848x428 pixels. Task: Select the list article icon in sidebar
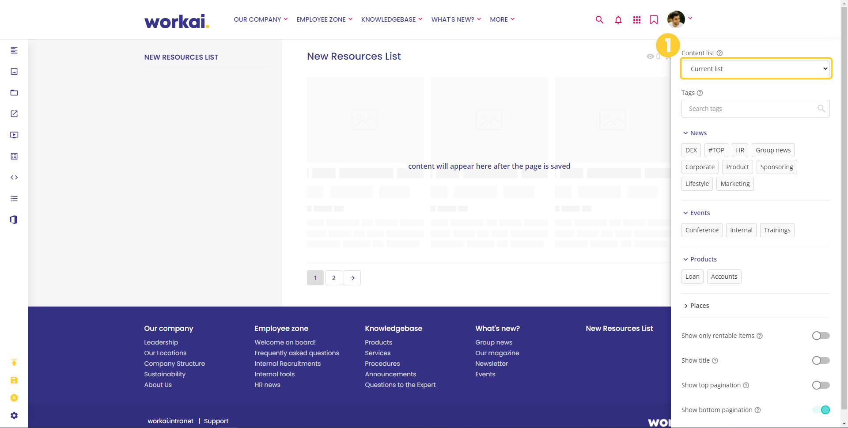pos(14,156)
